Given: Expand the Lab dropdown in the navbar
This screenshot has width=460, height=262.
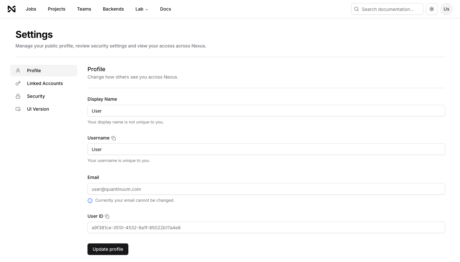Looking at the screenshot, I should pyautogui.click(x=142, y=9).
